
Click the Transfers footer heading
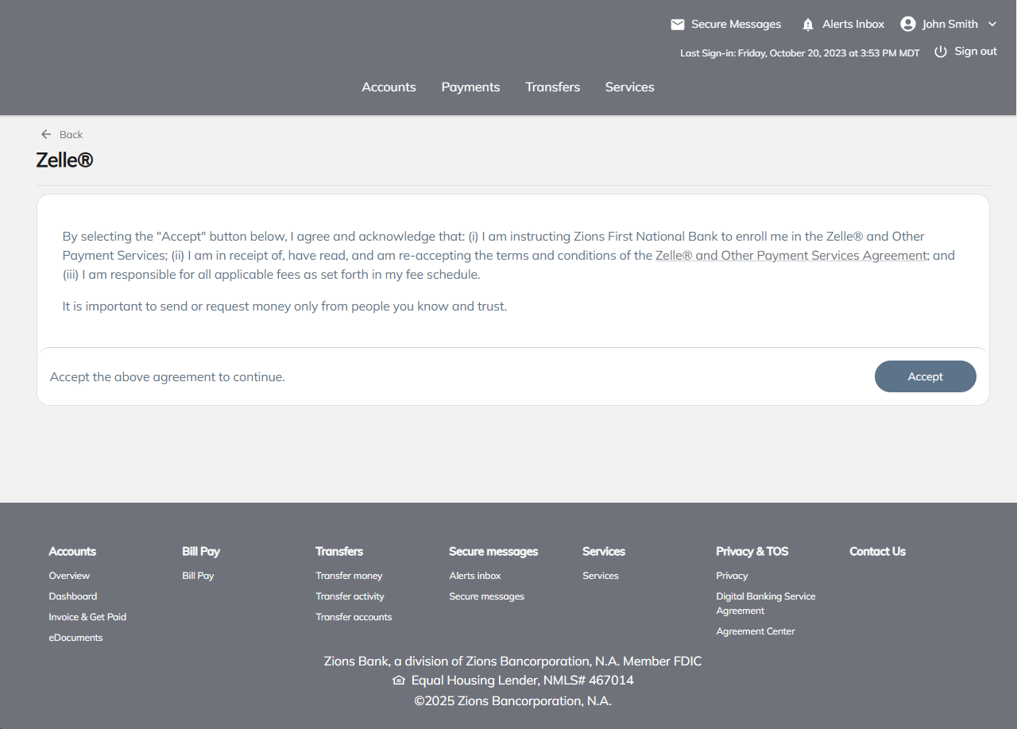tap(339, 551)
